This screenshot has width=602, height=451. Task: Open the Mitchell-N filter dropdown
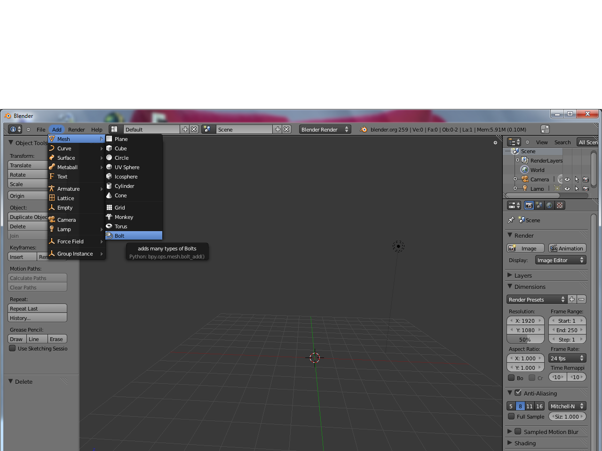coord(567,406)
